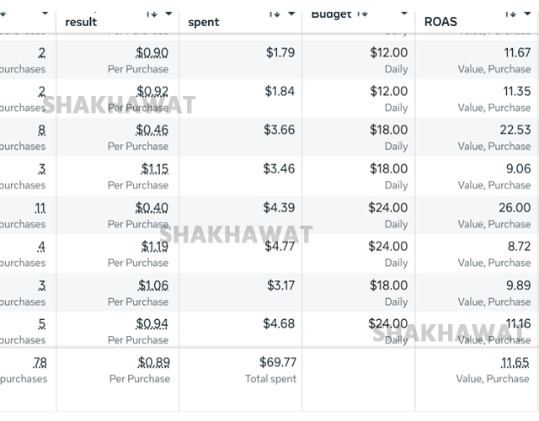
Task: Click the ROAS column sort icon
Action: point(511,13)
